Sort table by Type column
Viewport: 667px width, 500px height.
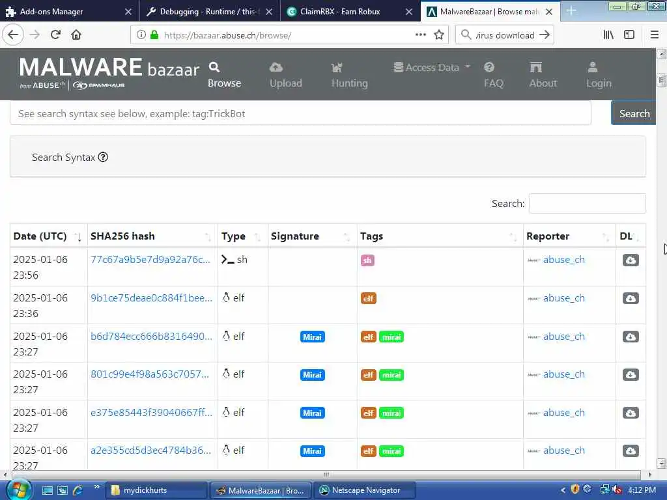(x=242, y=236)
